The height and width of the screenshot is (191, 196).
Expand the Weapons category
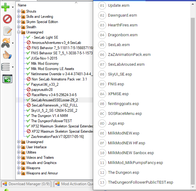pyautogui.click(x=18, y=168)
